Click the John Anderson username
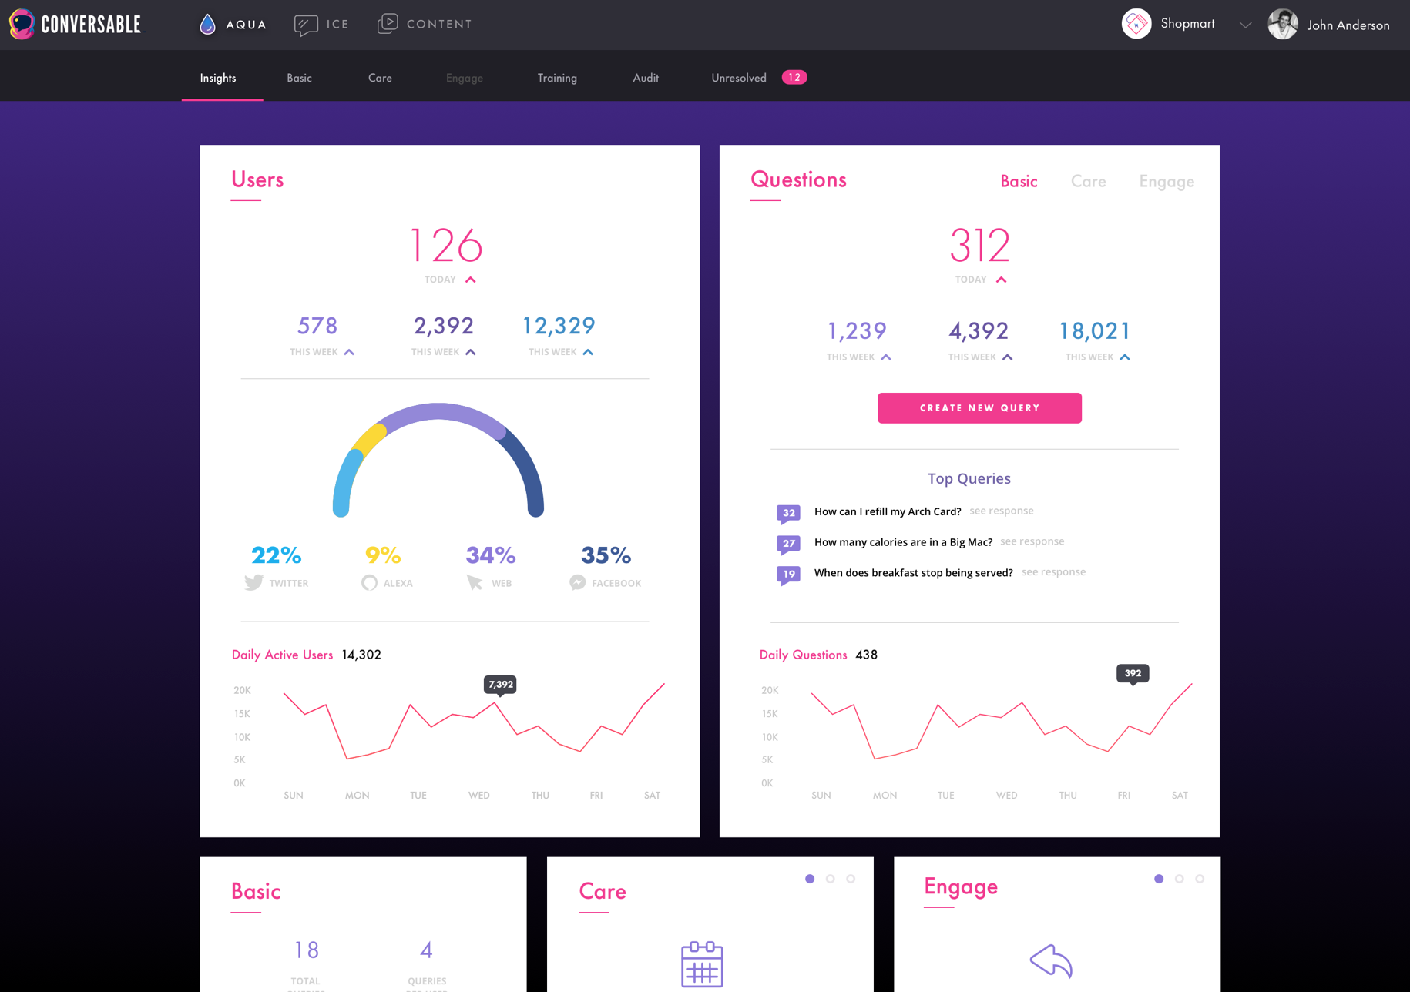 click(x=1348, y=25)
